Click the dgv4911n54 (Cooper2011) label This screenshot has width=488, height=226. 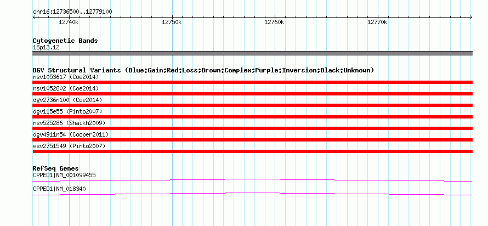(x=70, y=134)
